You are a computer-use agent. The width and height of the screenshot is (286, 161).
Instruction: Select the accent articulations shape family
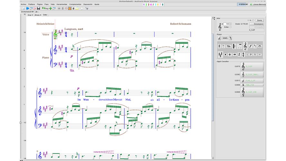[x=224, y=46]
